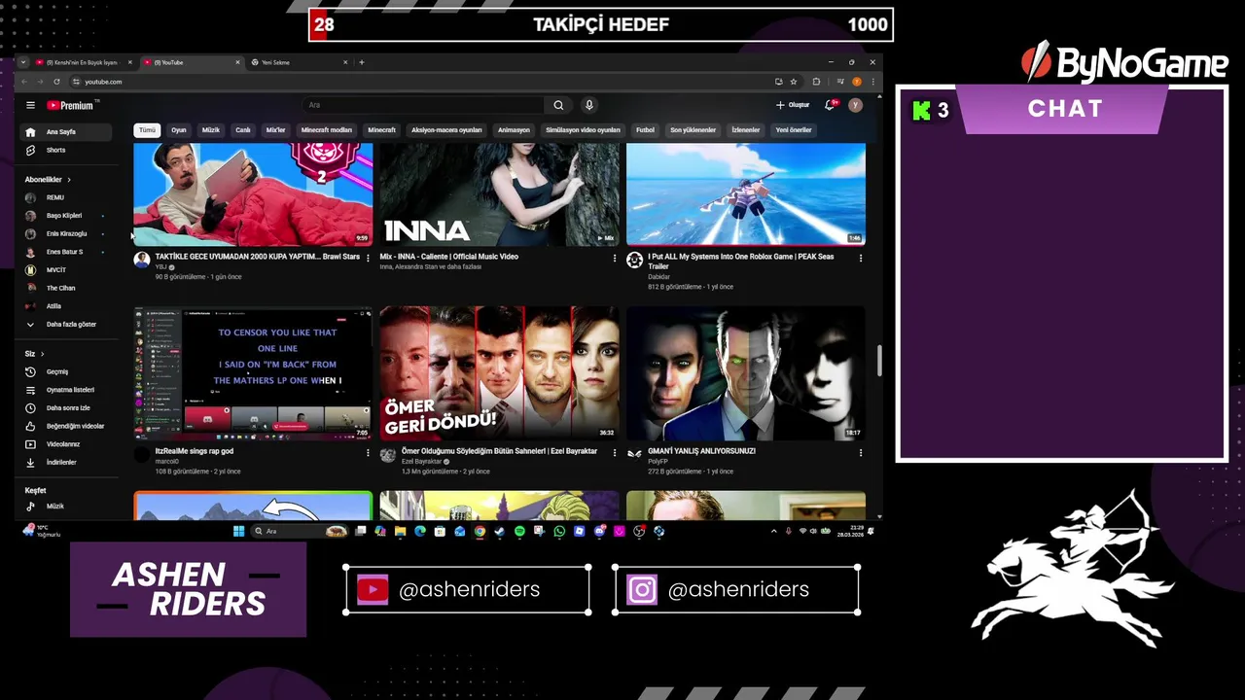
Task: Show hidden system tray icons
Action: pos(774,531)
